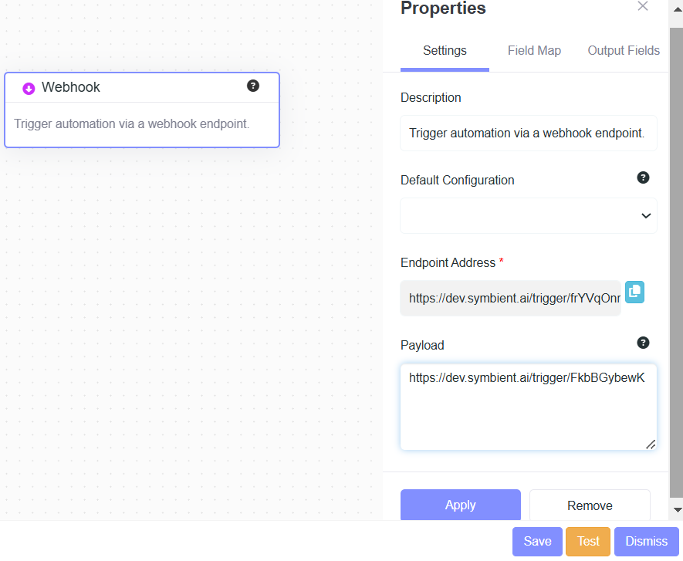
Task: Click into the Payload text area
Action: click(x=529, y=407)
